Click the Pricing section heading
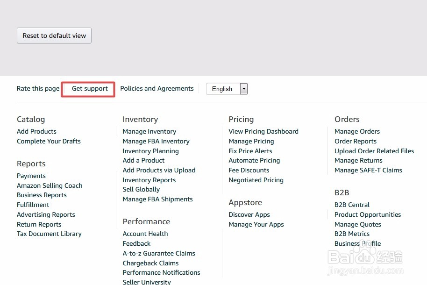This screenshot has height=285, width=427. 241,119
